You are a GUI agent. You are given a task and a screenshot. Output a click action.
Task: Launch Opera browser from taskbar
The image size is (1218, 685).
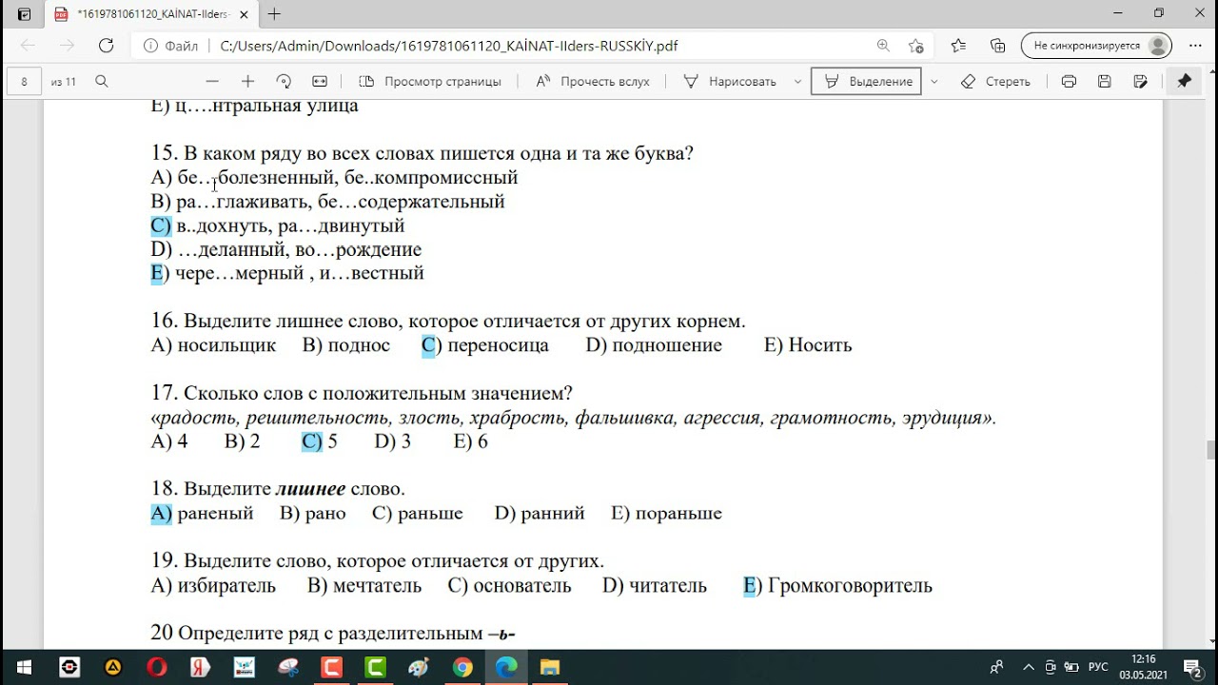pos(156,667)
